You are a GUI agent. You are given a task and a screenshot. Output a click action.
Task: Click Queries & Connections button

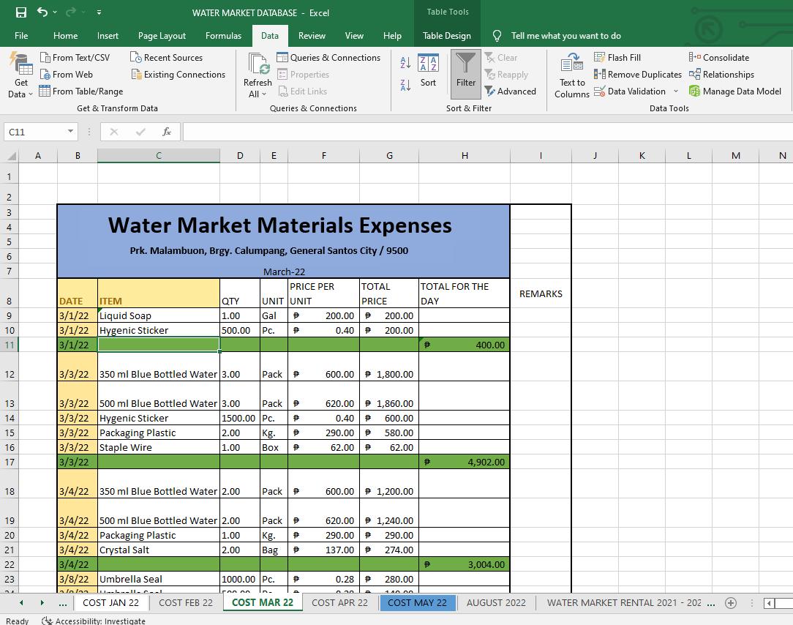(328, 57)
